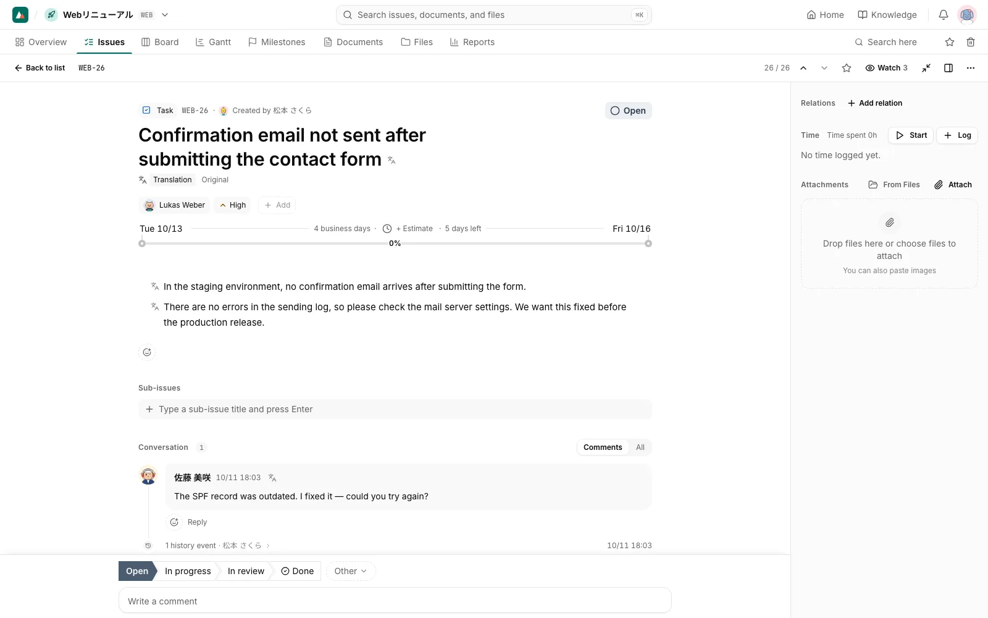Click the app logo icon
The height and width of the screenshot is (618, 988).
20,15
